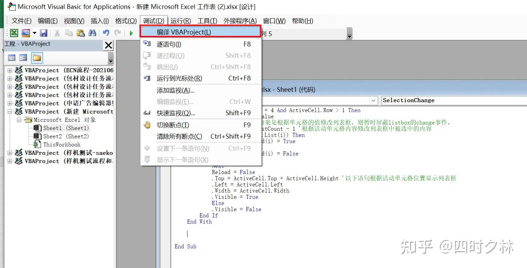Choose 运行到光标处(R) in the menu
Screen dimensions: 527x268
click(x=201, y=78)
